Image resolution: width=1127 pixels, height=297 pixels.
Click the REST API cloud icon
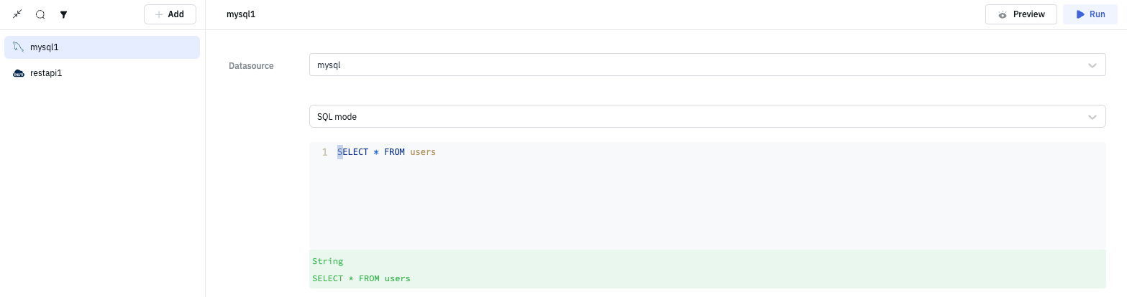[x=19, y=73]
